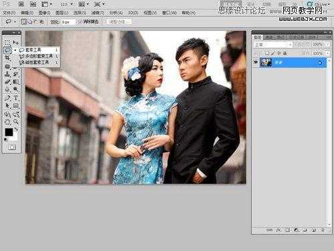The image size is (334, 251).
Task: Choose 多边形套索工具 from the lasso flyout
Action: click(x=38, y=56)
